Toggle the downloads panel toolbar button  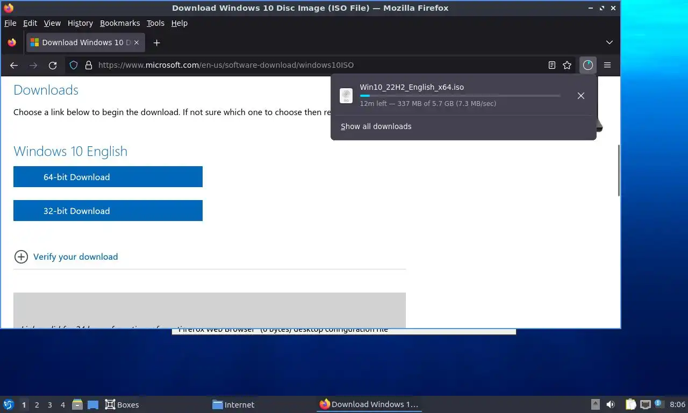pos(588,65)
